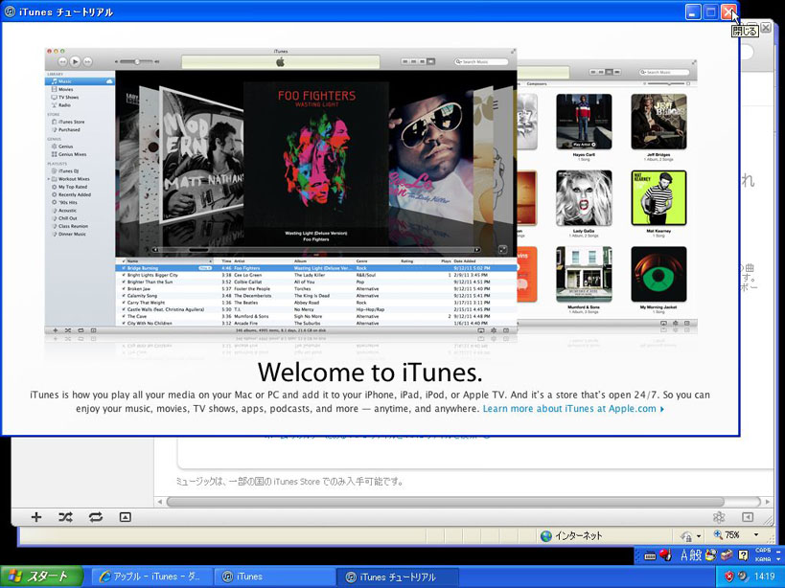Maximize the iTunes チュートリアル window
785x588 pixels.
point(710,12)
